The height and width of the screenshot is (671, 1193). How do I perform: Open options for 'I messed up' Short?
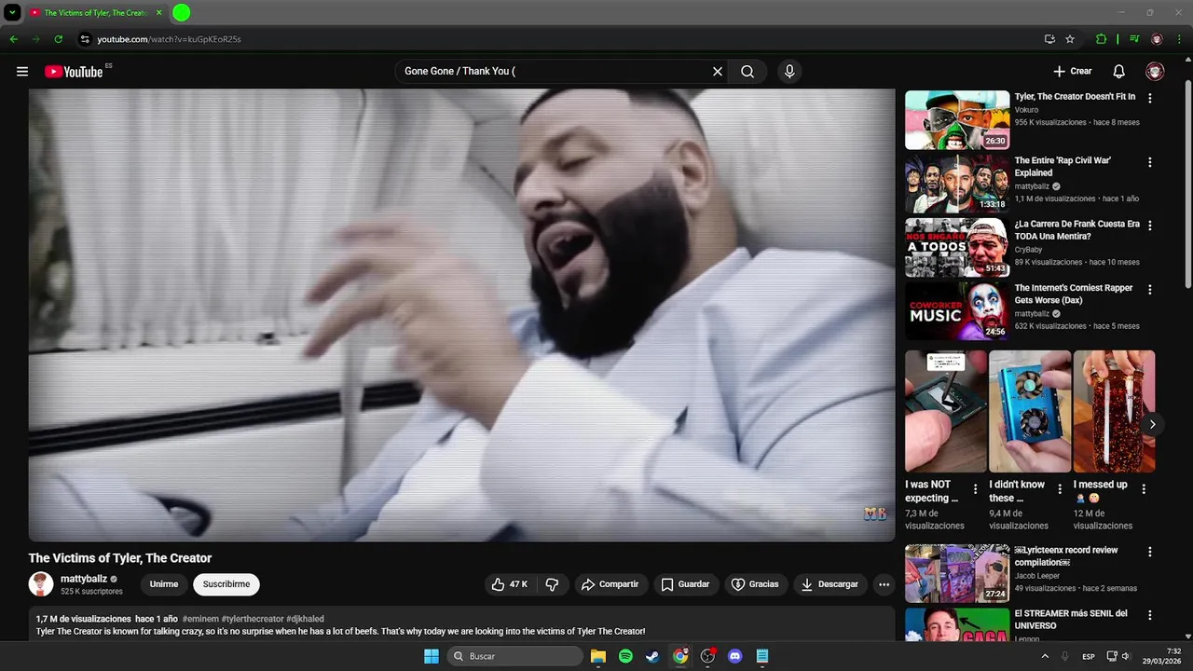point(1144,488)
